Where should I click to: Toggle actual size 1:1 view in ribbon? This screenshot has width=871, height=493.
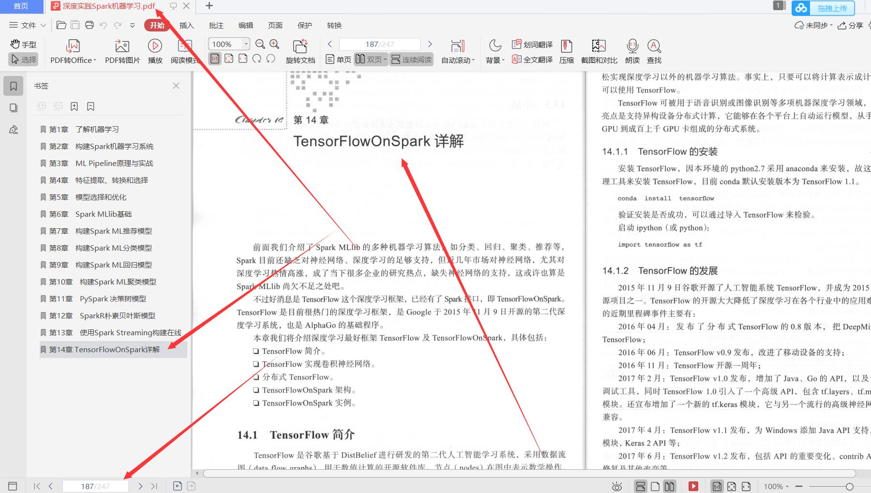coord(215,59)
